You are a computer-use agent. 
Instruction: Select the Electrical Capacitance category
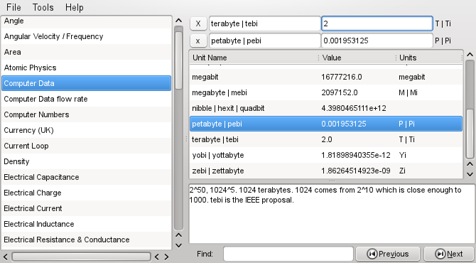[86, 178]
